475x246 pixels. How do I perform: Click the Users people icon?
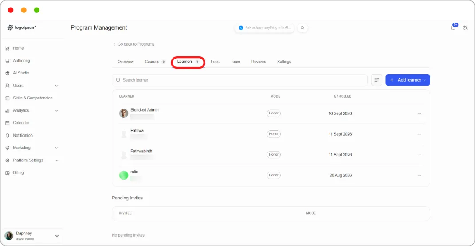click(x=8, y=86)
